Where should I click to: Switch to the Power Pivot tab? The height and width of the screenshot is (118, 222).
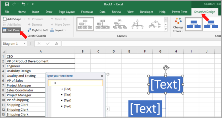tap(180, 12)
